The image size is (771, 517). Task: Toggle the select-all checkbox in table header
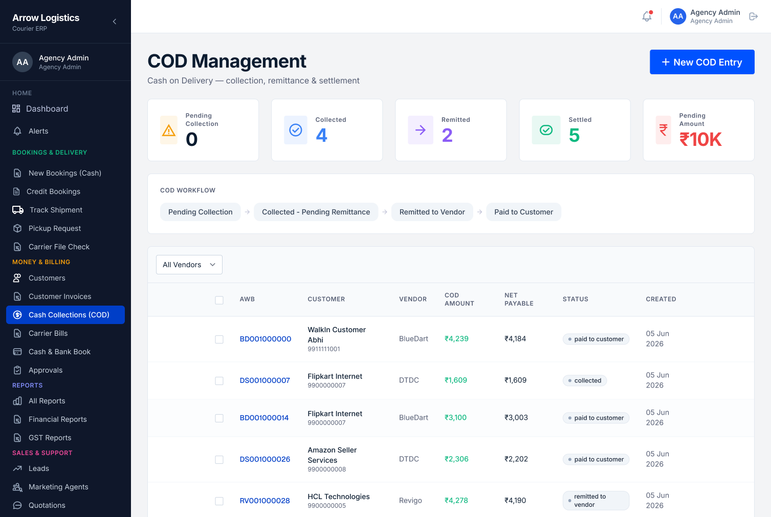[x=219, y=300]
